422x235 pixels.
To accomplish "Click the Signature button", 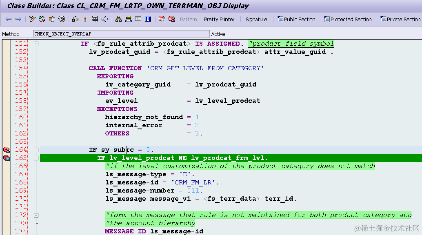I will (x=256, y=20).
